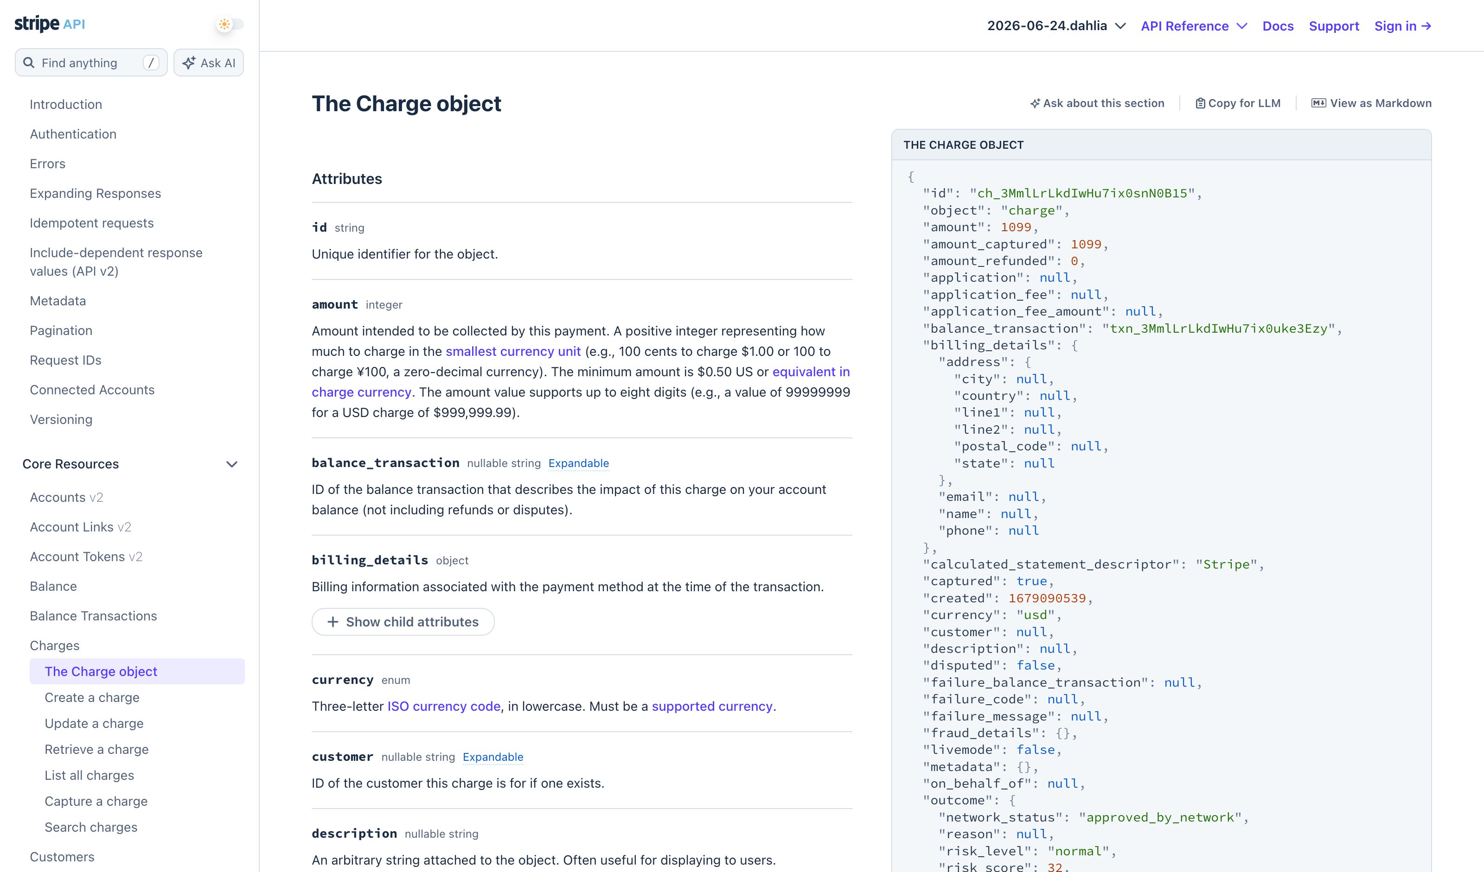The image size is (1484, 872).
Task: Click THE CHARGE OBJECT code panel header
Action: pyautogui.click(x=1161, y=145)
